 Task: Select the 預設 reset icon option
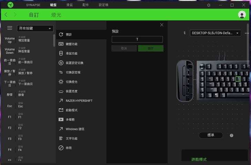click(x=61, y=34)
